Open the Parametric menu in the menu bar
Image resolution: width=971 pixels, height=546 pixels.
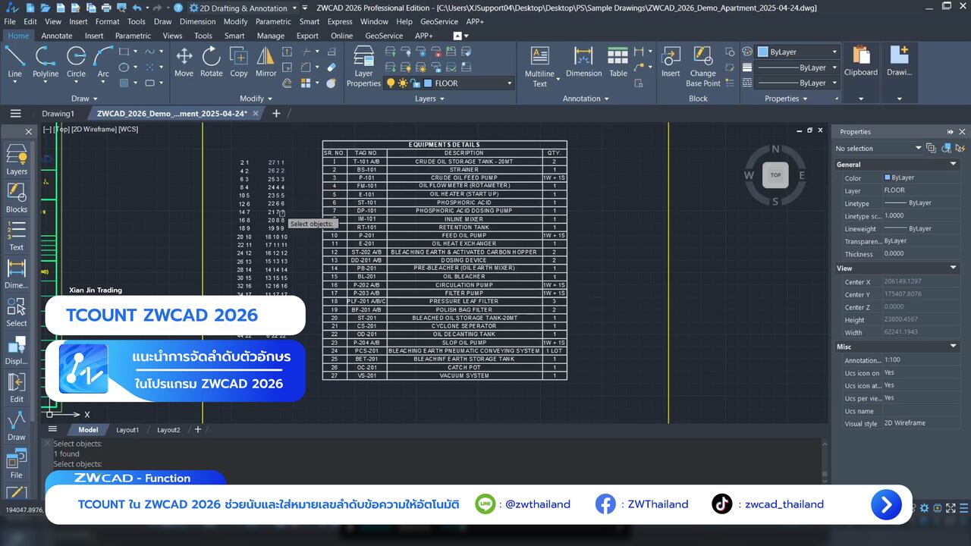pos(273,22)
